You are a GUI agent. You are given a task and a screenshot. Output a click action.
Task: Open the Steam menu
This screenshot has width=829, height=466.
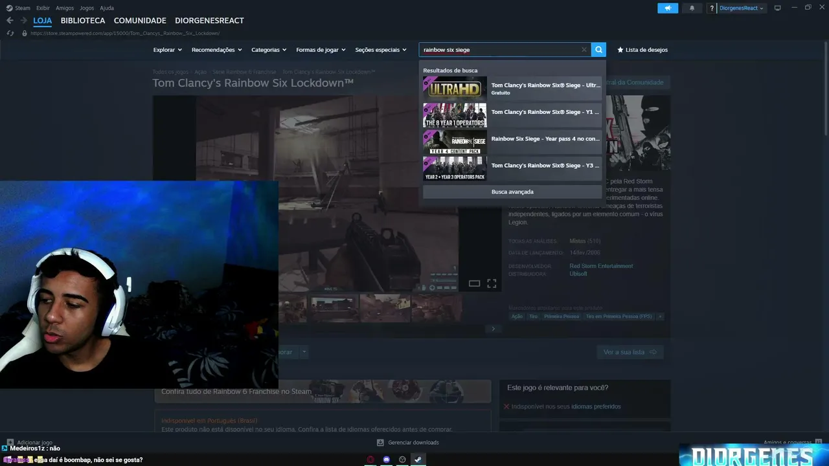18,8
